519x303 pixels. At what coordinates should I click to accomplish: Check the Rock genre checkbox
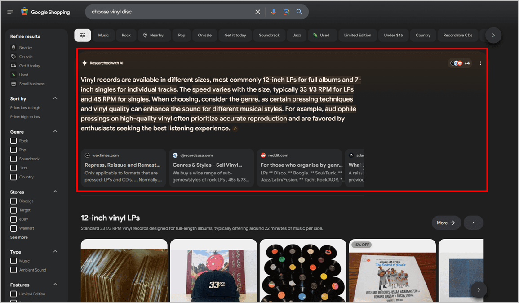point(13,141)
